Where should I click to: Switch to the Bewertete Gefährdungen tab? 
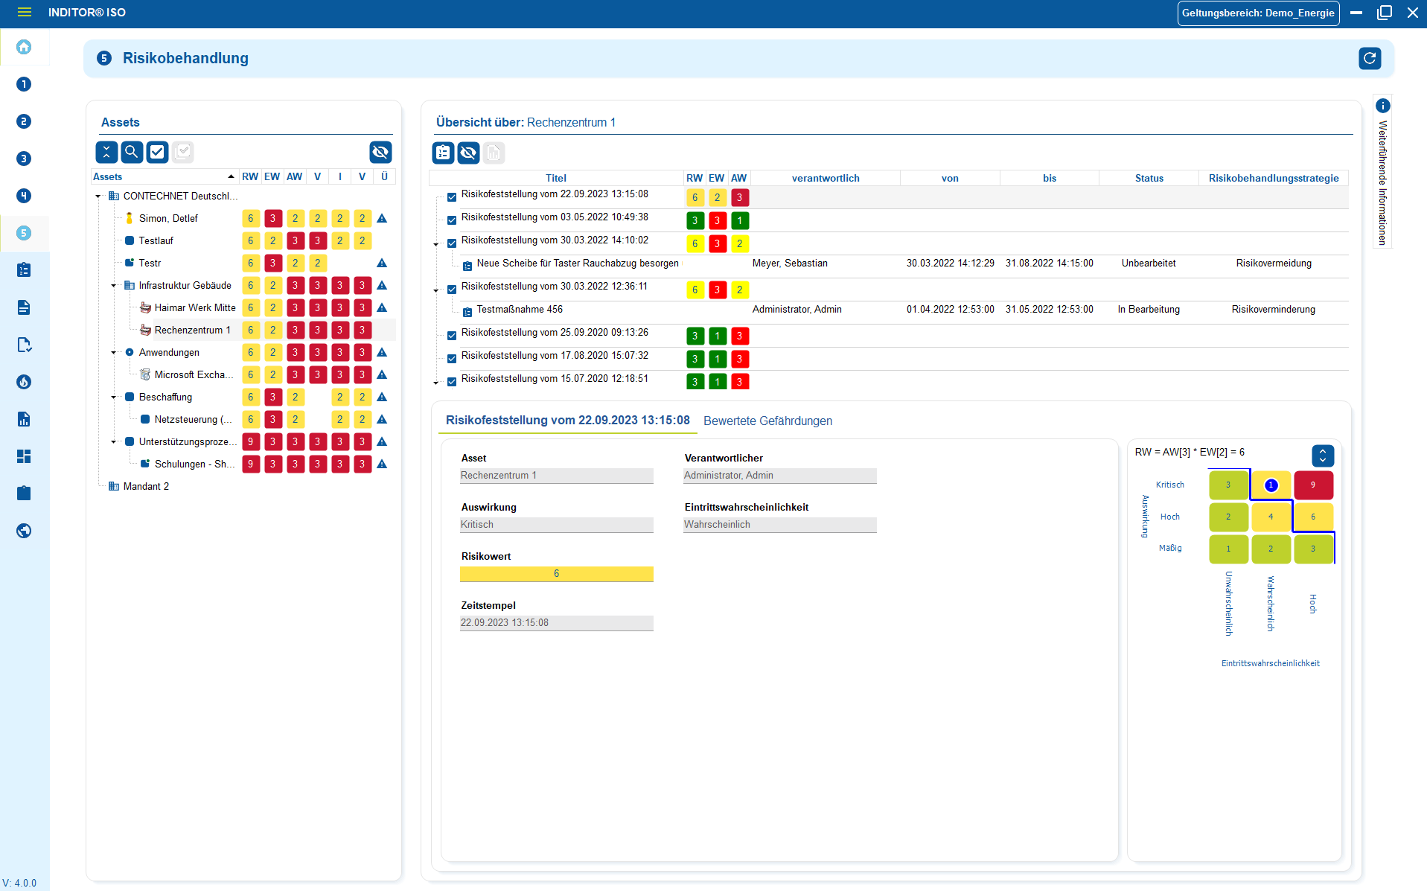(767, 421)
